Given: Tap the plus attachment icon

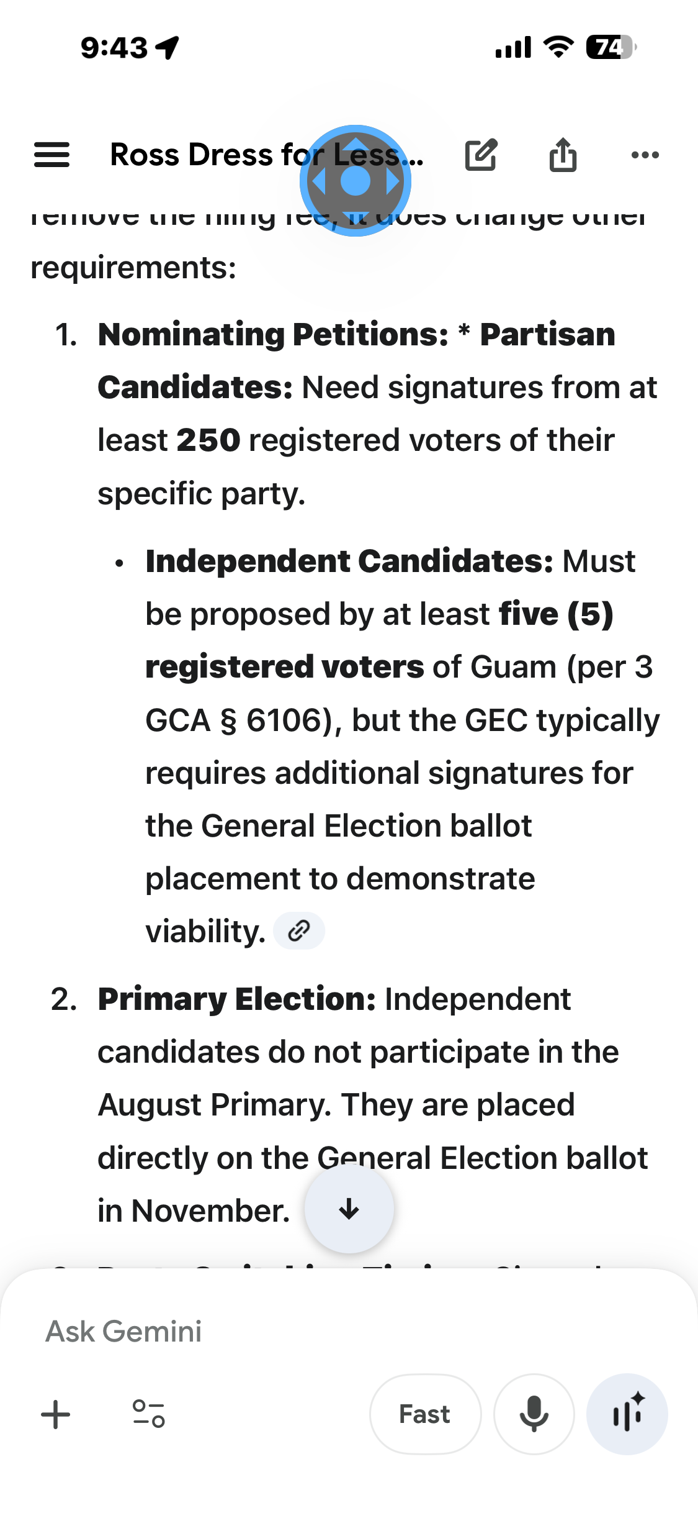Looking at the screenshot, I should click(56, 1414).
